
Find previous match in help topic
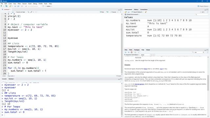151,55
